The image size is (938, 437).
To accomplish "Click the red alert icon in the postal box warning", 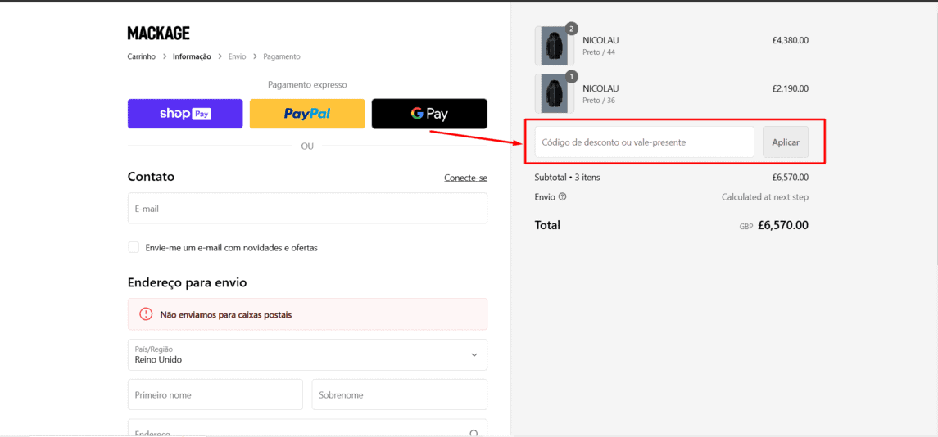I will tap(146, 314).
